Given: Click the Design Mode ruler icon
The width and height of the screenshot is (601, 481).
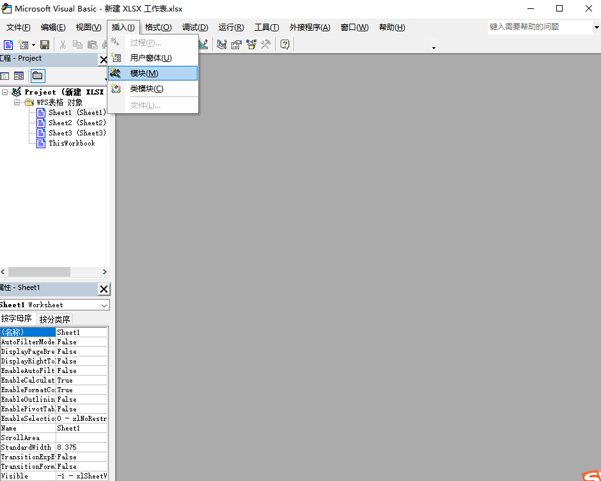Looking at the screenshot, I should pos(203,45).
